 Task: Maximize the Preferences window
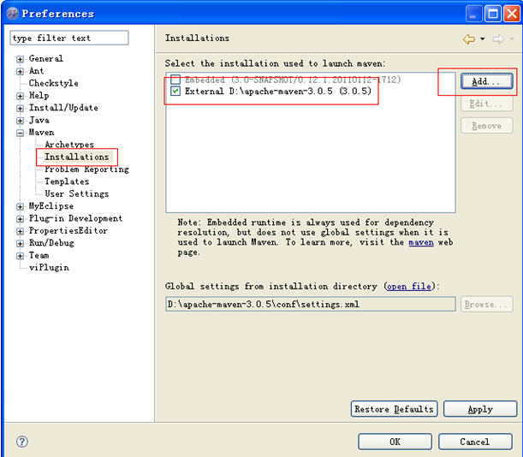click(493, 14)
